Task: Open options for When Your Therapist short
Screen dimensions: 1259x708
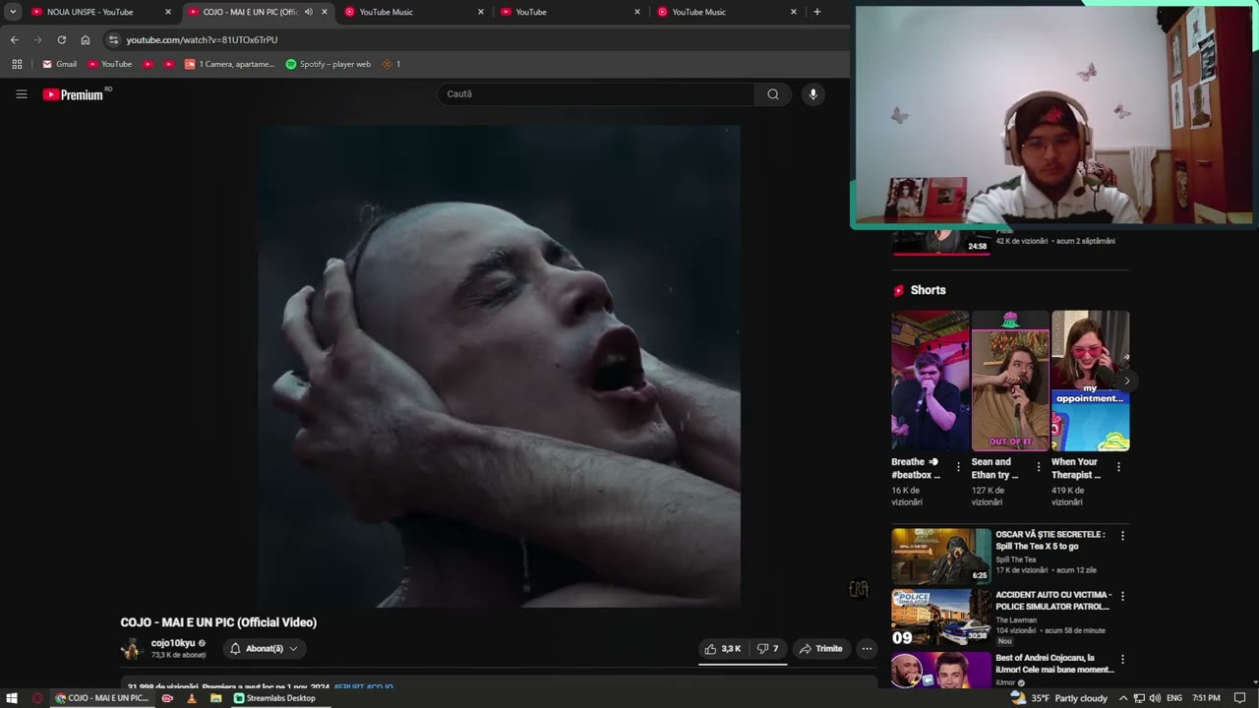Action: (x=1118, y=467)
